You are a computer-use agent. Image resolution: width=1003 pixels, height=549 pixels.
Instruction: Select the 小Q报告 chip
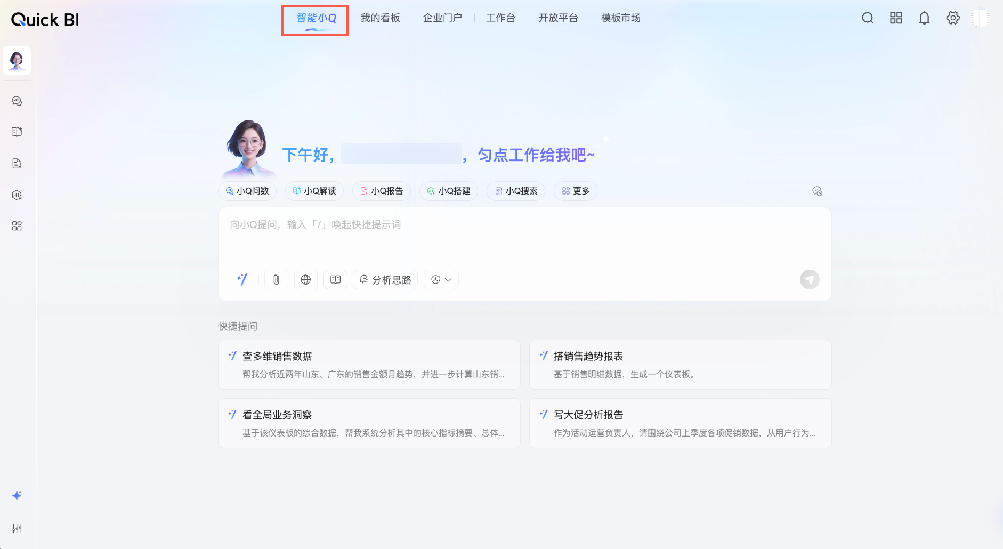382,191
